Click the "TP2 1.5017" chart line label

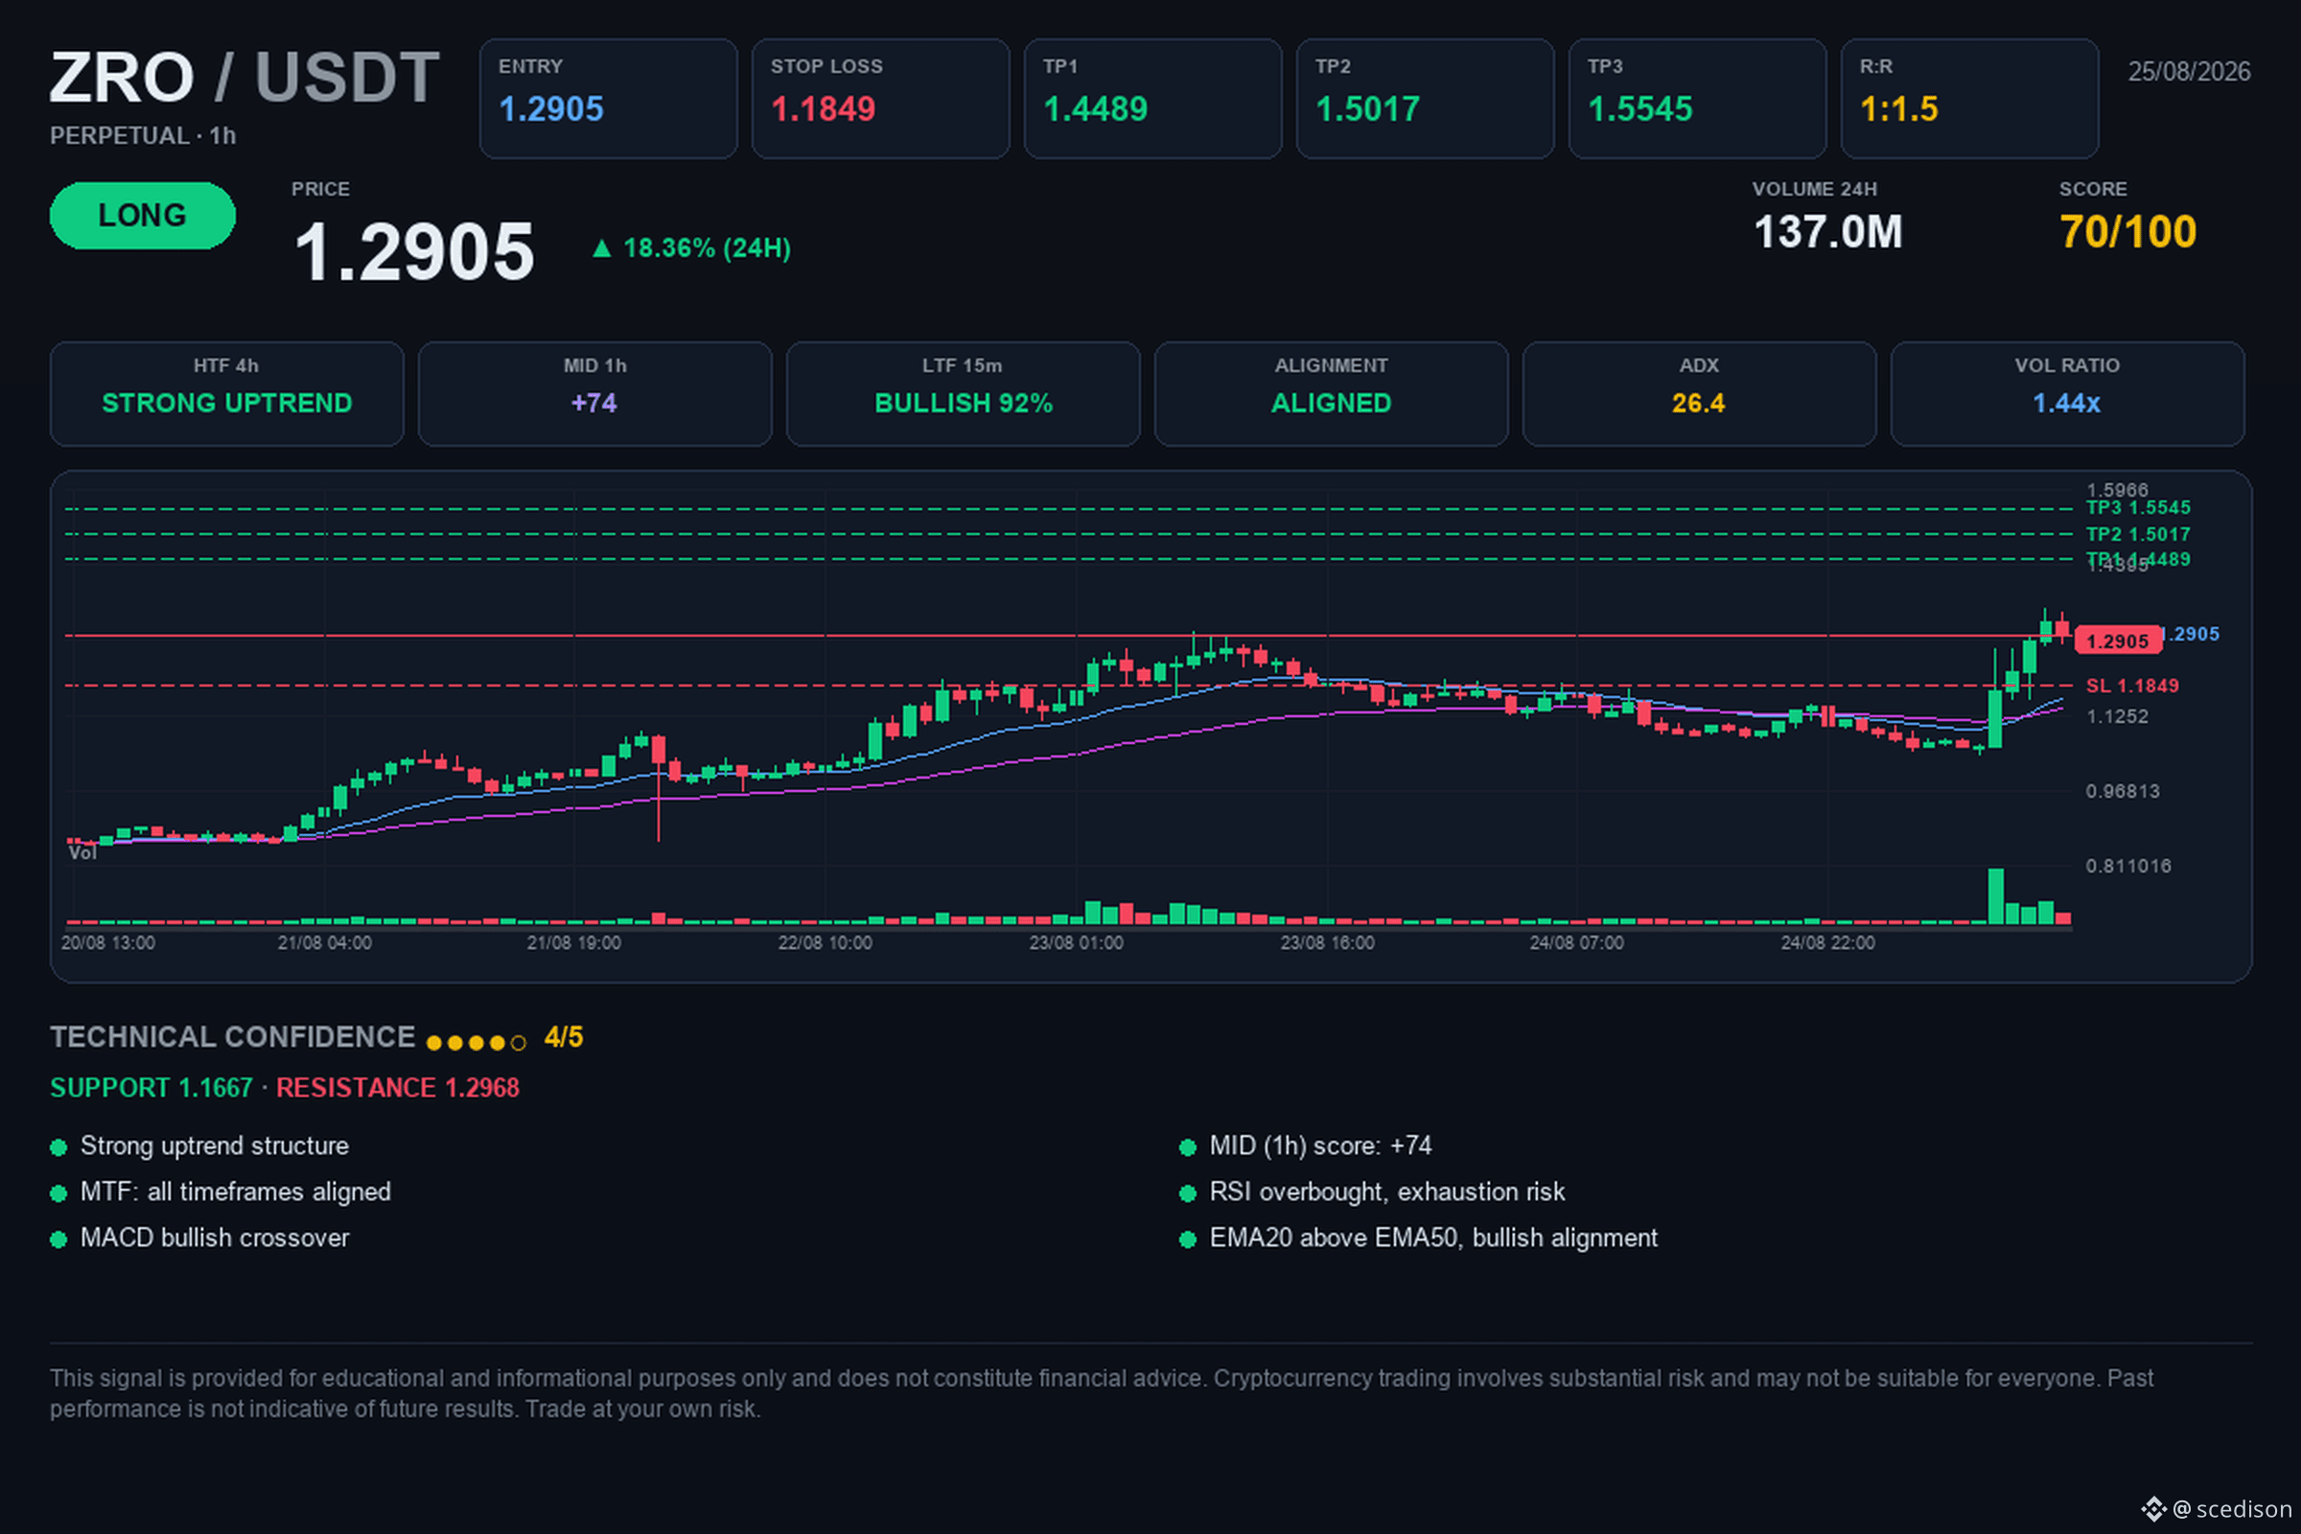pos(2138,534)
